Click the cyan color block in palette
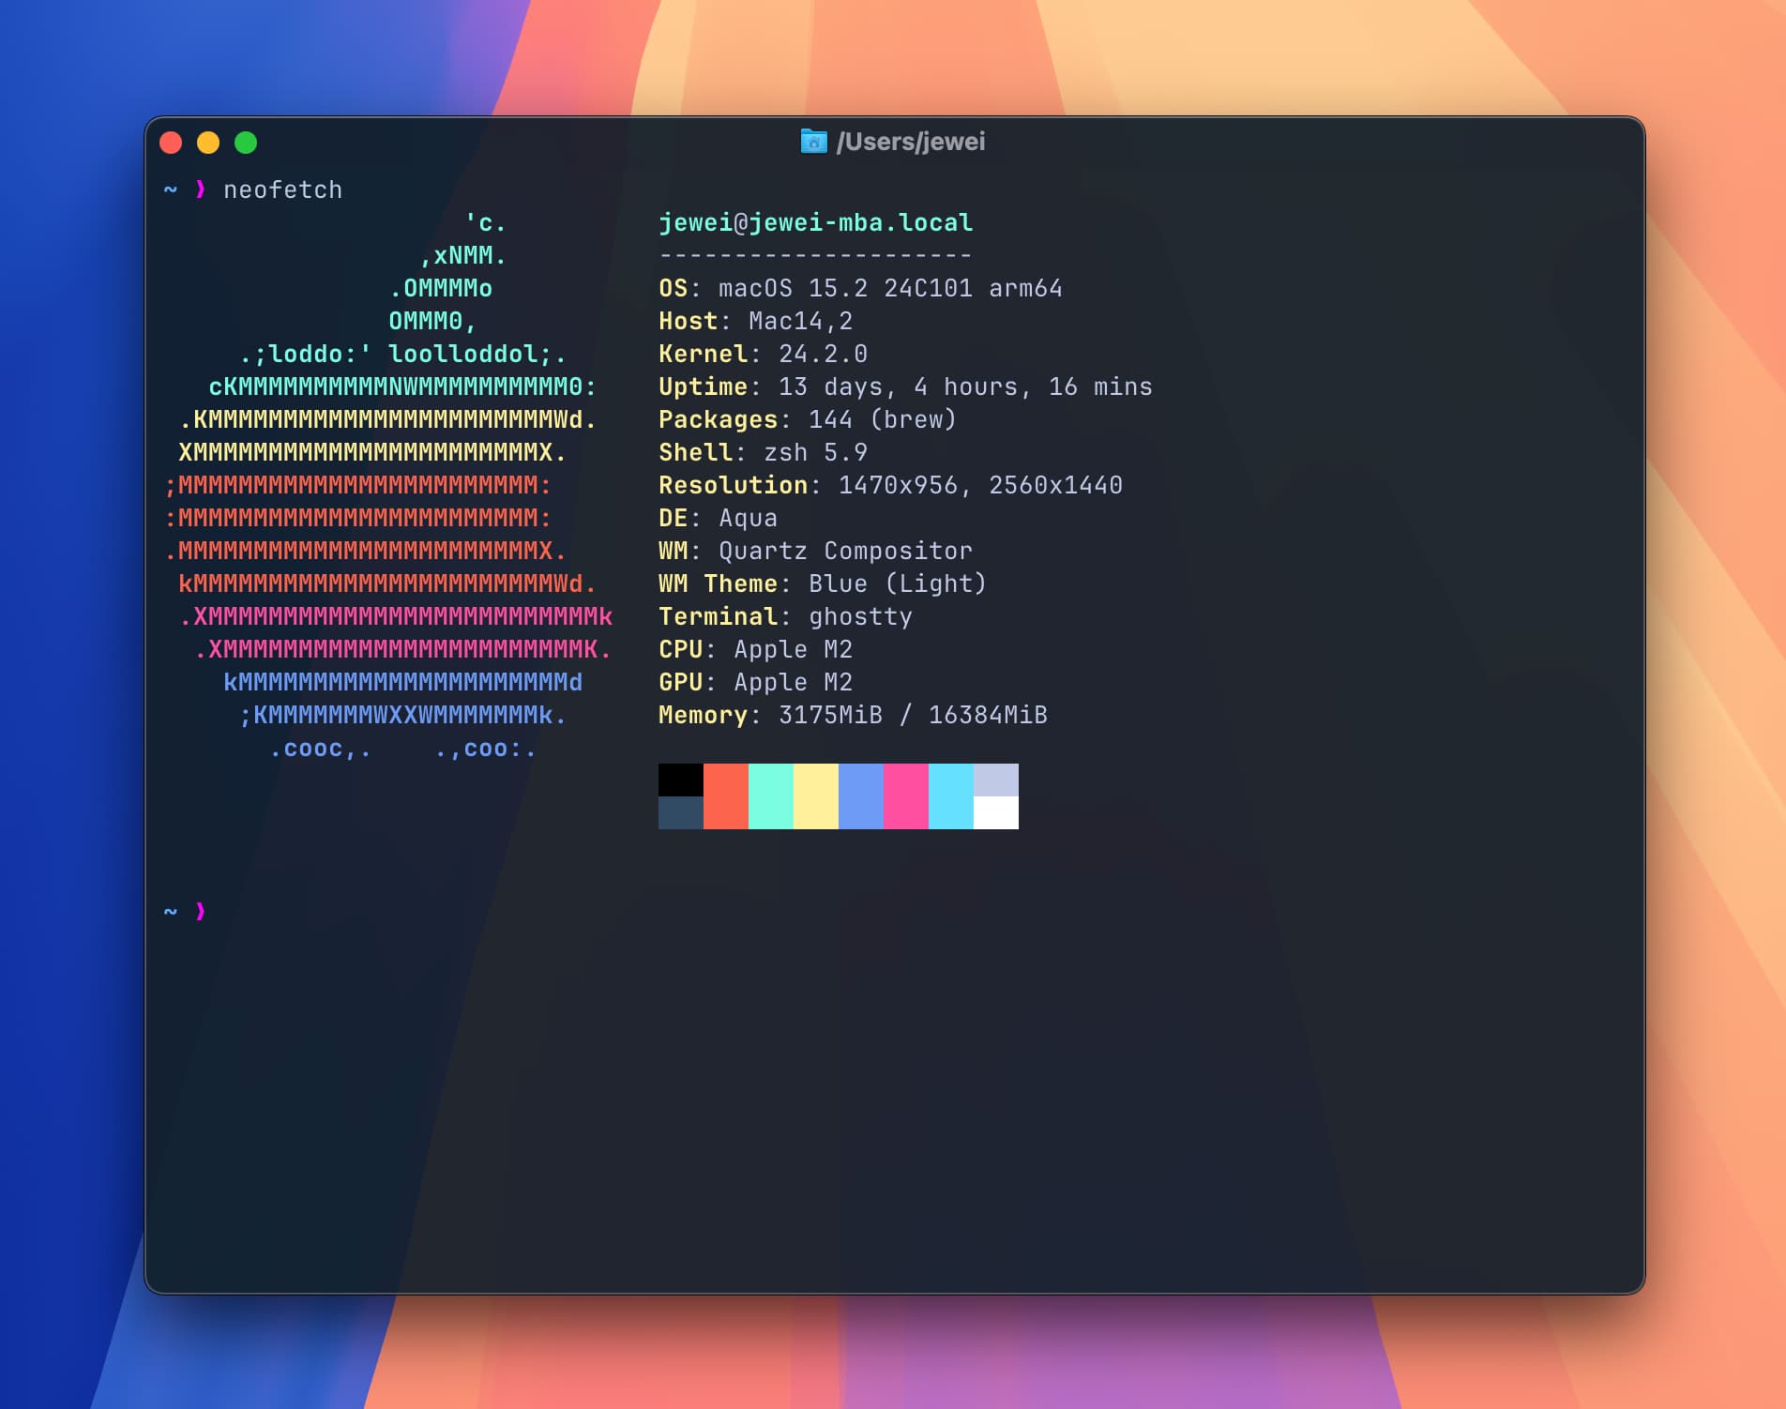This screenshot has width=1786, height=1409. coord(951,796)
